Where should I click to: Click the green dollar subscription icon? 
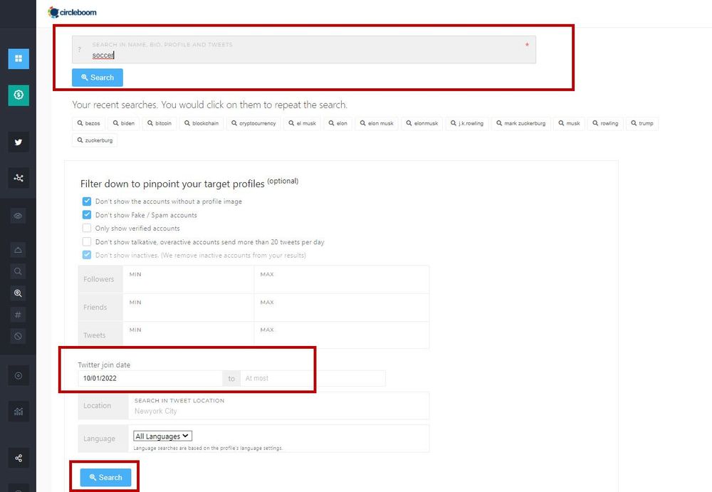pos(18,93)
